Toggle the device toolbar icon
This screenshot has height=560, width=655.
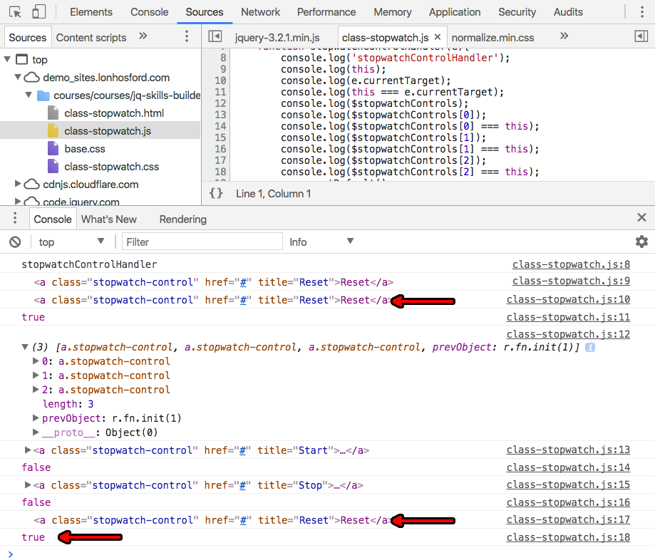click(39, 12)
